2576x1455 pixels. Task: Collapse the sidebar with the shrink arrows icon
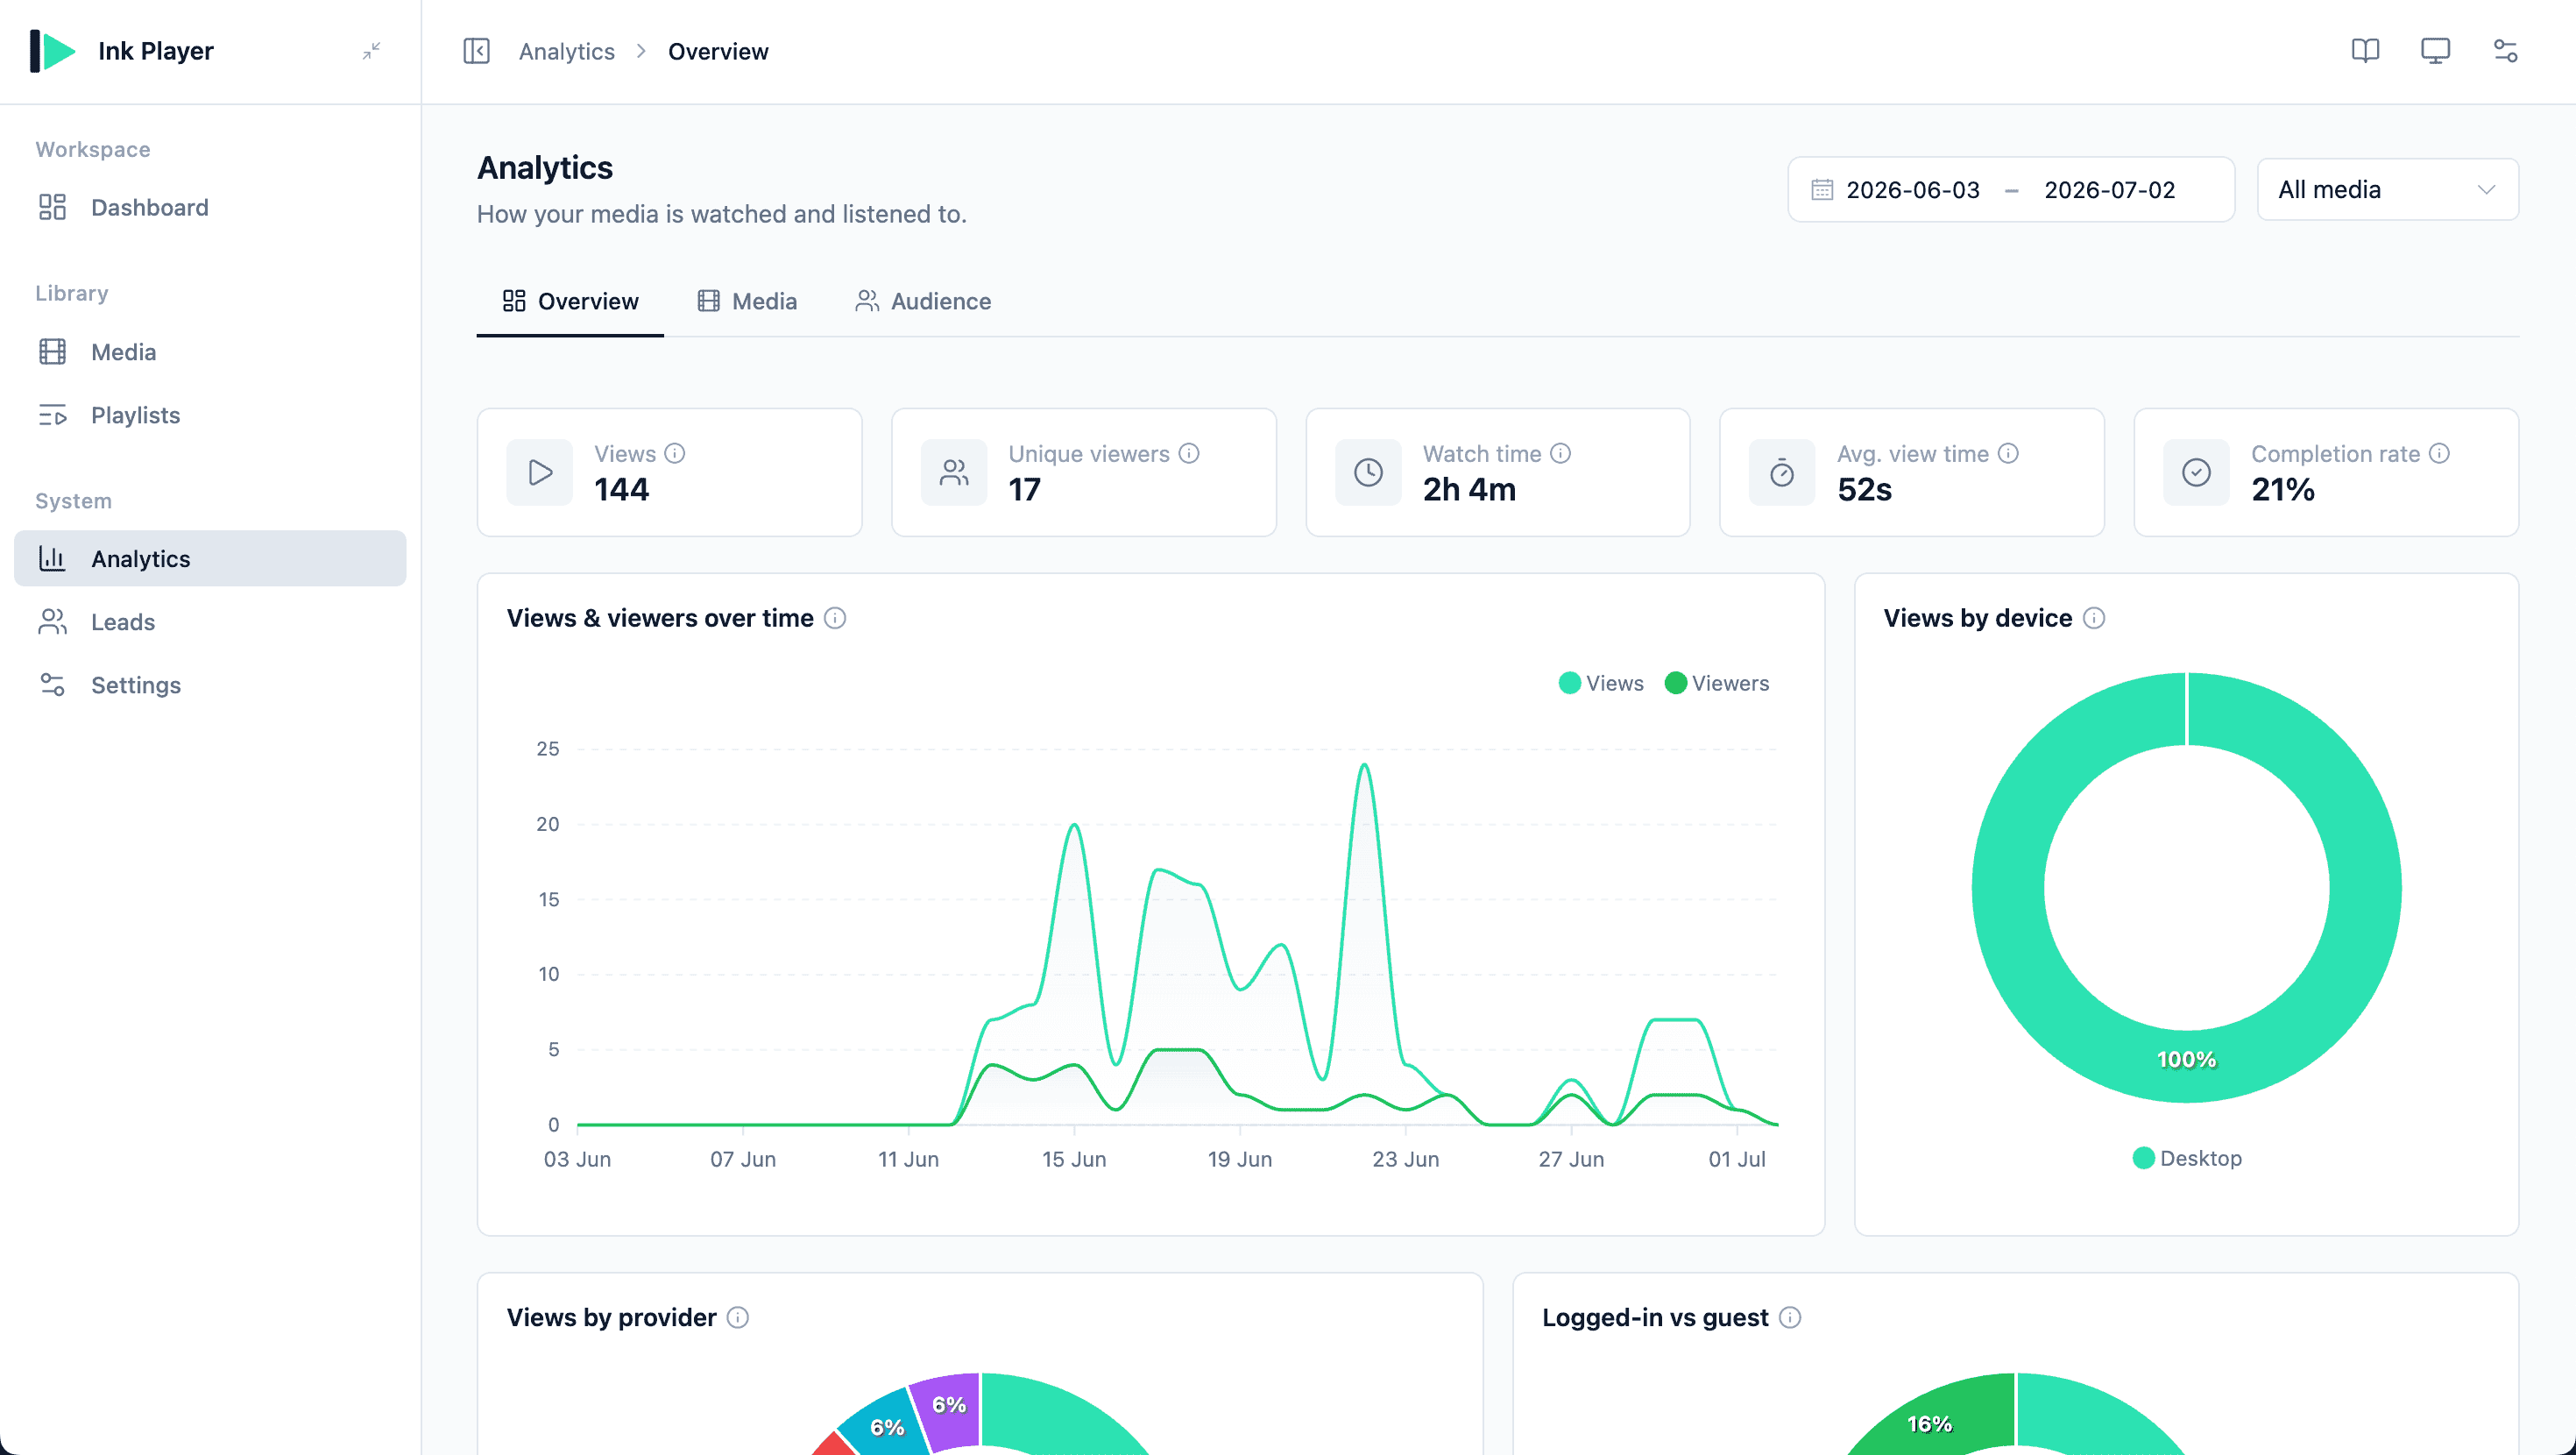click(x=372, y=51)
